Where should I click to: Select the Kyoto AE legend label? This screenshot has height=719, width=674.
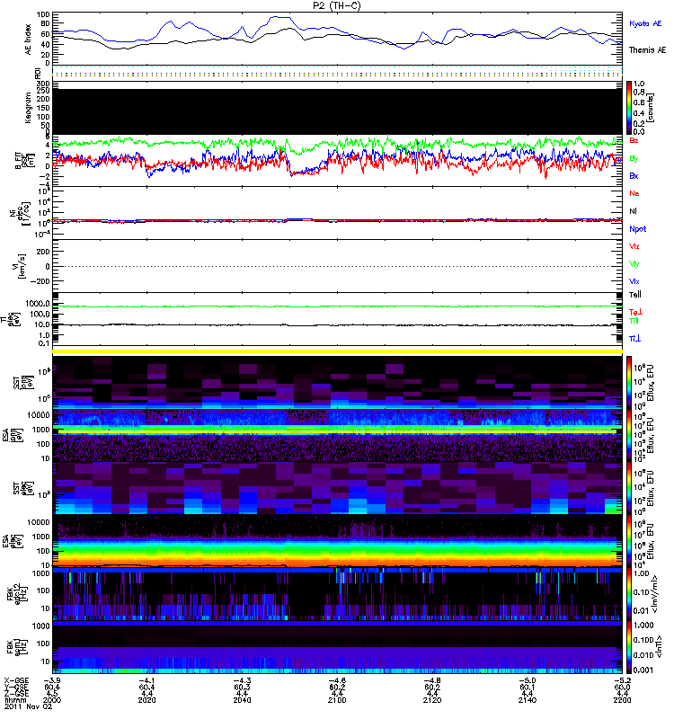click(645, 23)
